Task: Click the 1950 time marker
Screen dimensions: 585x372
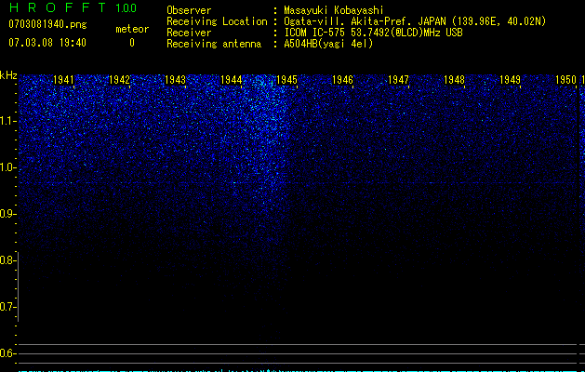Action: pos(566,80)
